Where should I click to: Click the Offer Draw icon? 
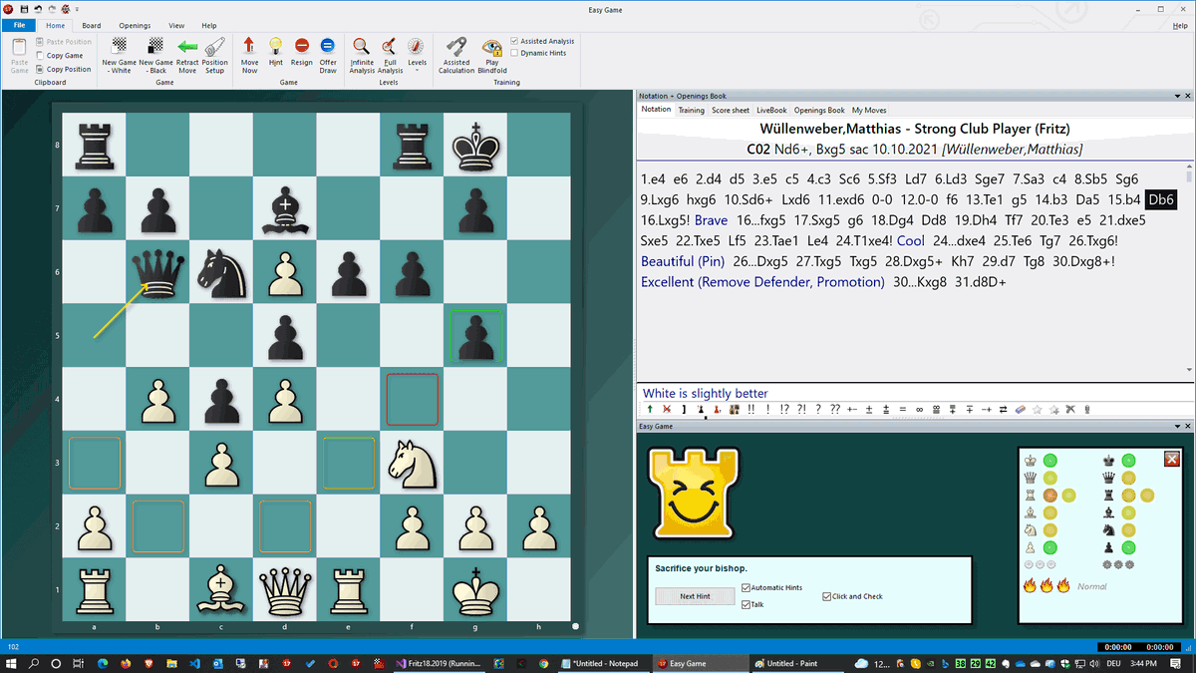coord(328,47)
